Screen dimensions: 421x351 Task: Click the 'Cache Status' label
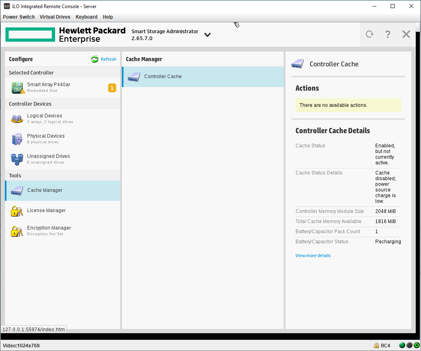[310, 146]
